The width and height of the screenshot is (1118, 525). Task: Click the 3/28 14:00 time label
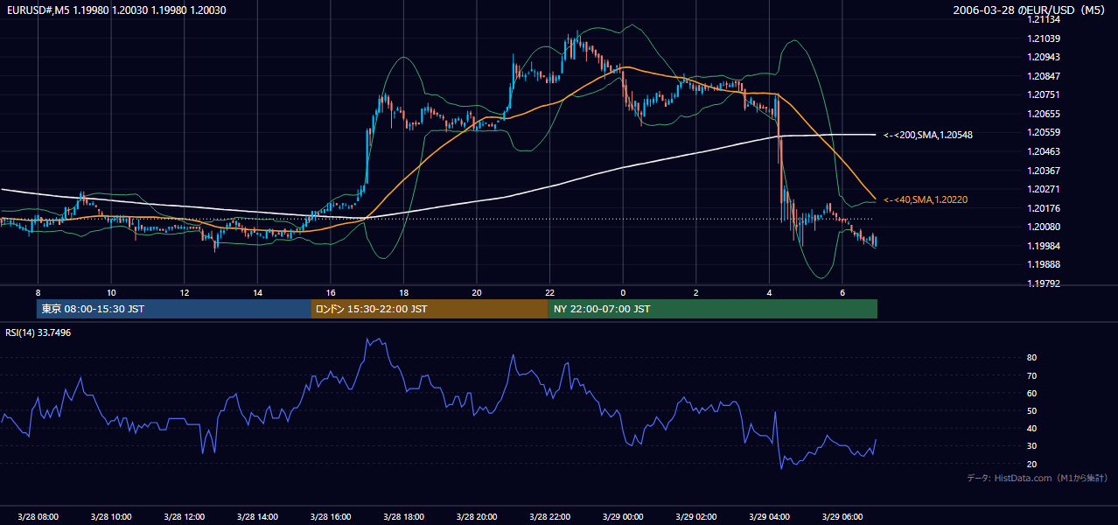[257, 517]
